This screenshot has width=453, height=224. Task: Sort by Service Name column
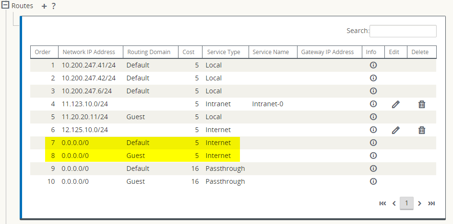pos(273,52)
